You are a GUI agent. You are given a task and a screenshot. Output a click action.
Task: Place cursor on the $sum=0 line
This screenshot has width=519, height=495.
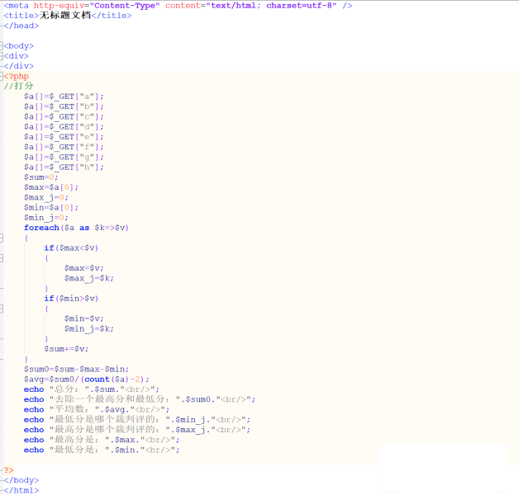click(x=41, y=177)
